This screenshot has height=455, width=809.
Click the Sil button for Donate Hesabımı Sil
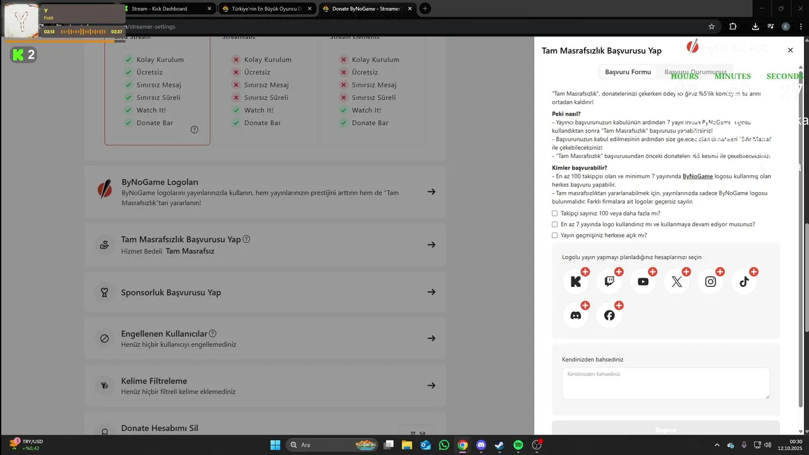[418, 433]
